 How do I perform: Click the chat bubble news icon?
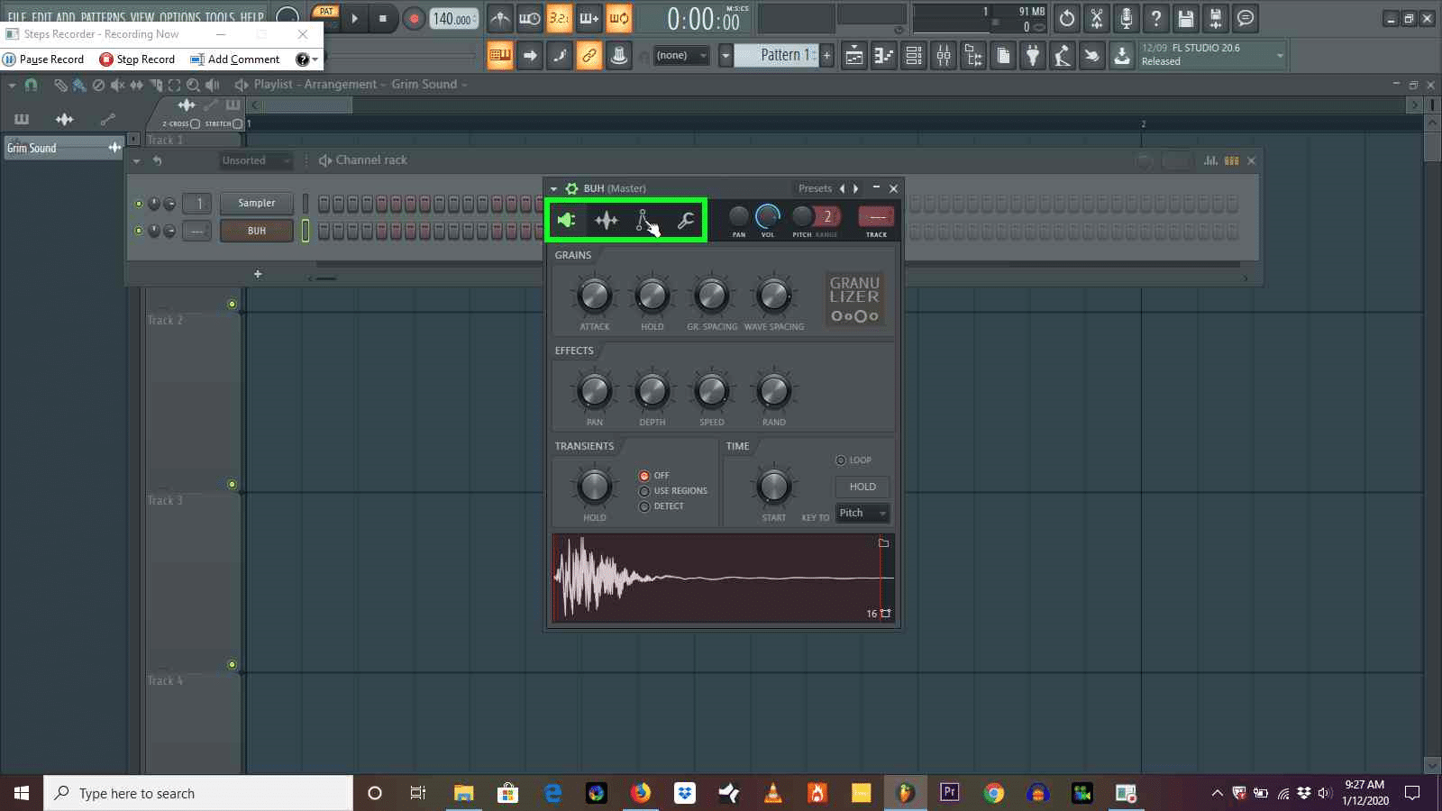click(1246, 18)
